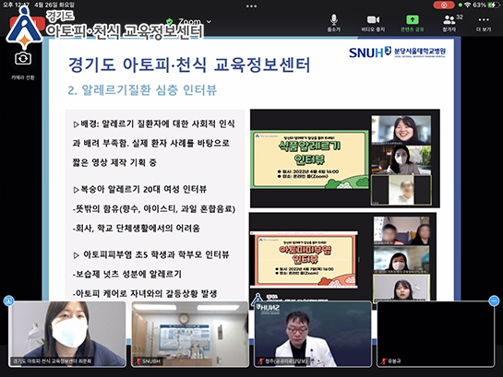Stop video using 비디오 중지 camera icon
This screenshot has height=377, width=503.
pyautogui.click(x=373, y=20)
